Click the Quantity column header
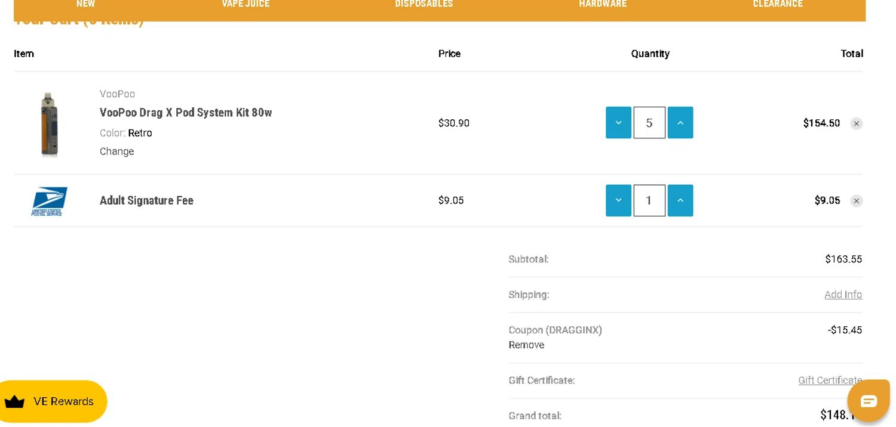The width and height of the screenshot is (896, 427). coord(650,54)
